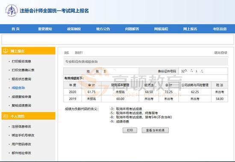Click the 62.25 strategy score

point(195,92)
